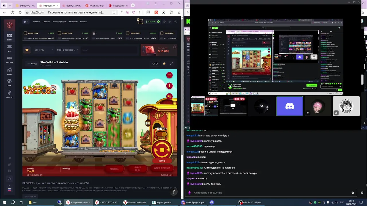Viewport: 367px width, 206px height.
Task: Open the USD currency selector
Action: [155, 64]
